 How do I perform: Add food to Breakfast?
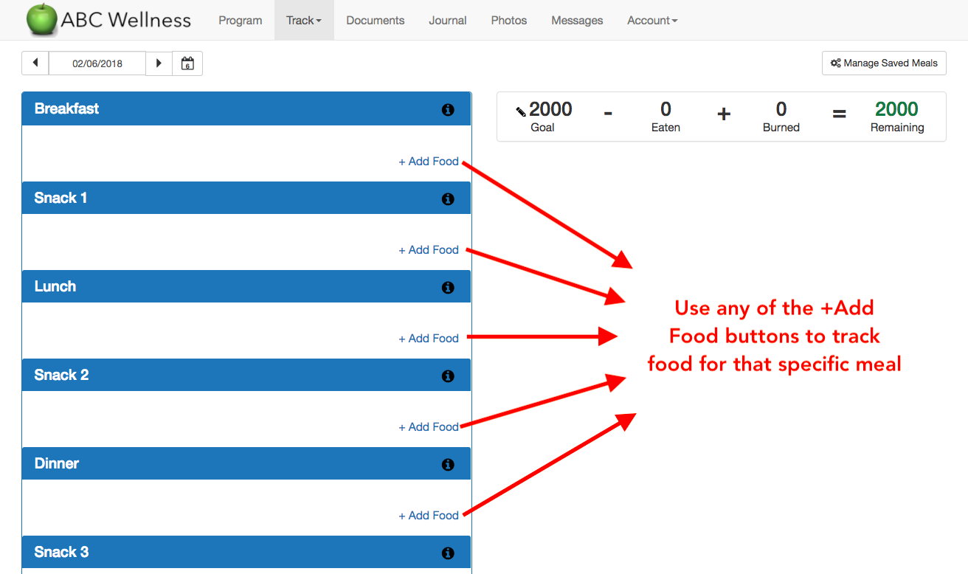(x=429, y=162)
